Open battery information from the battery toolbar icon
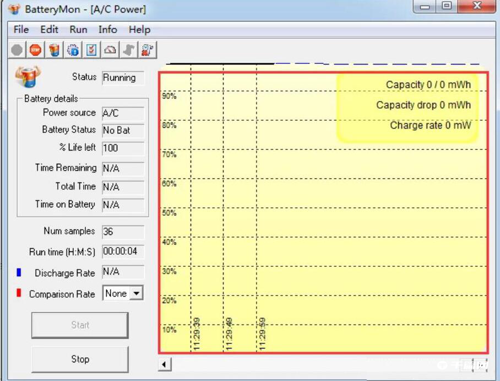The height and width of the screenshot is (381, 500). [x=54, y=50]
